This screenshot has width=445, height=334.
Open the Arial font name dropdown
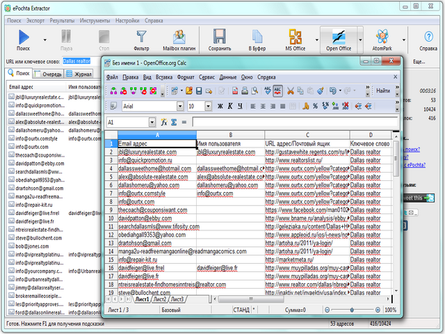180,106
